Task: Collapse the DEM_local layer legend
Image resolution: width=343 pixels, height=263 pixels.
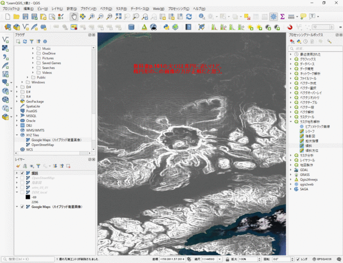Action: [x=17, y=192]
